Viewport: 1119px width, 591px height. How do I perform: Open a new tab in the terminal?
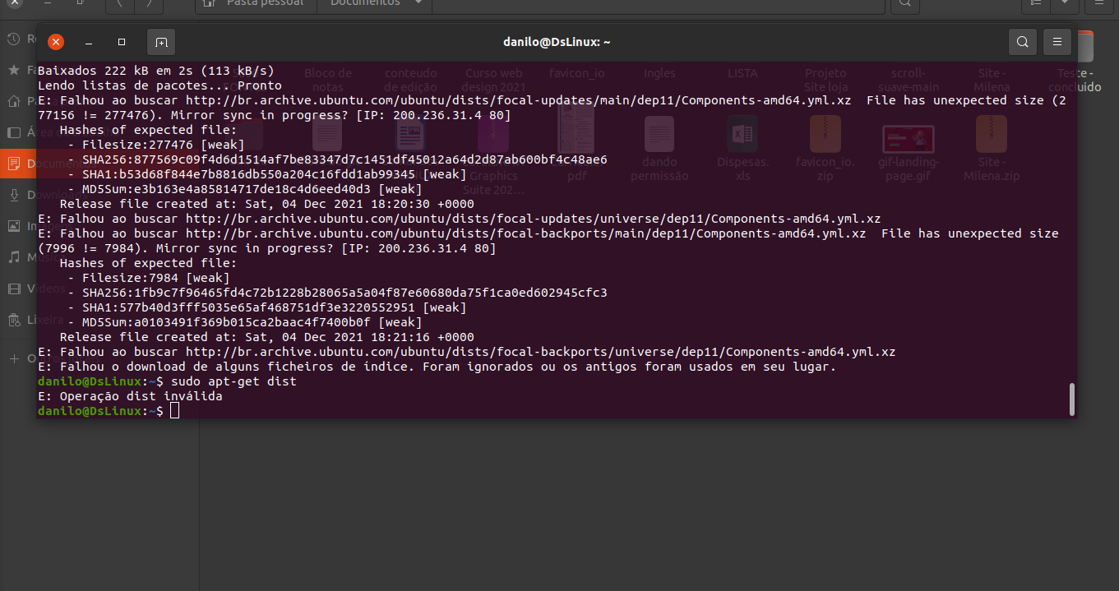161,42
